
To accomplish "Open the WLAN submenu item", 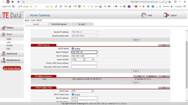I will (x=9, y=45).
